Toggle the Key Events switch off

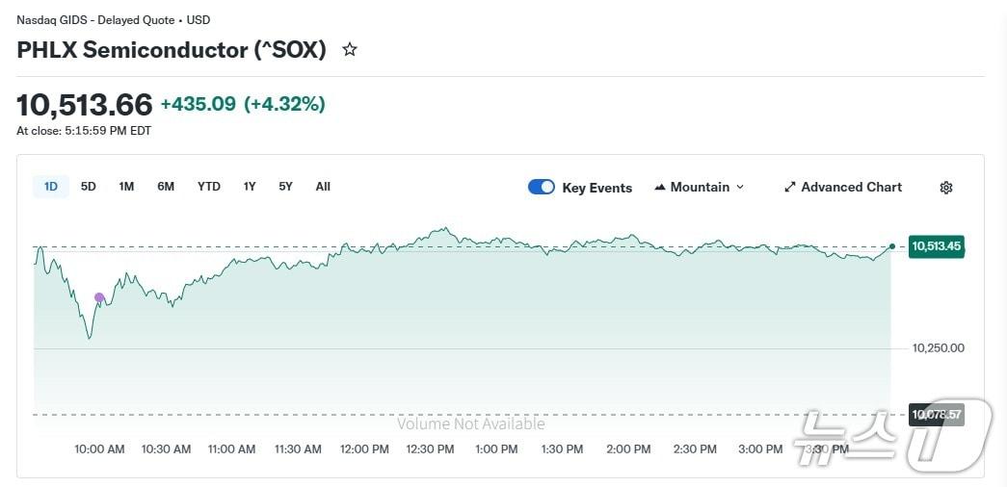[542, 188]
